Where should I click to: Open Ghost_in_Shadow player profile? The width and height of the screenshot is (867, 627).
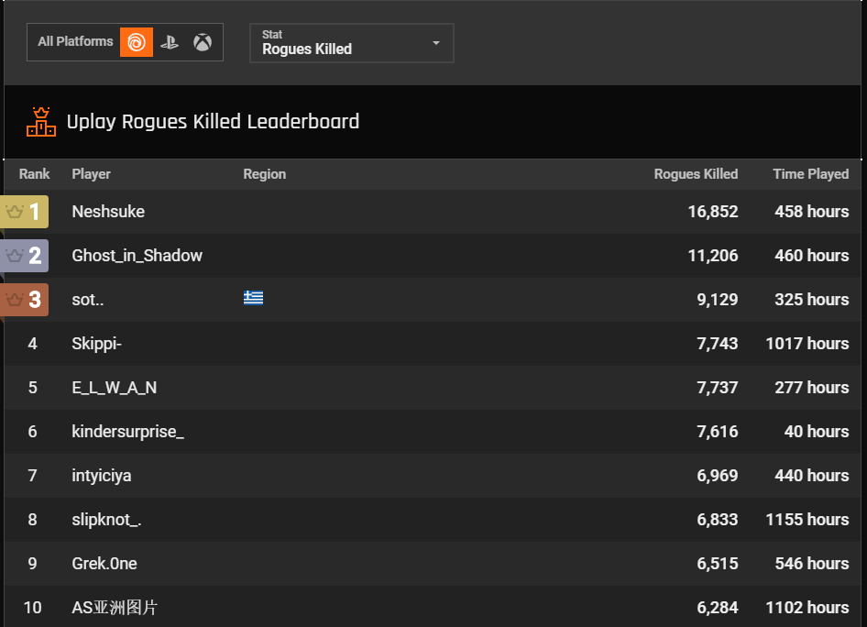[137, 256]
